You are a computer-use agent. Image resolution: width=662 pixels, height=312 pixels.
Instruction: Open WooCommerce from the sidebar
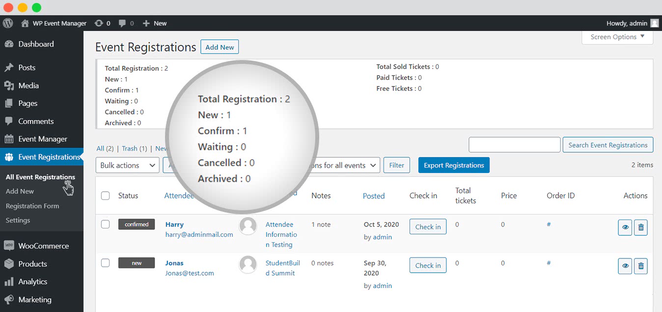pyautogui.click(x=43, y=246)
